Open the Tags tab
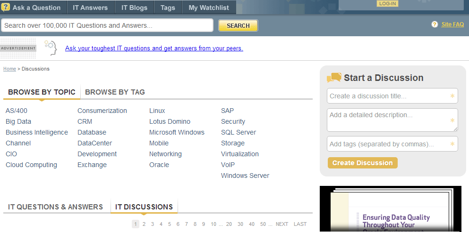Viewport: 469px width, 232px height. [168, 8]
